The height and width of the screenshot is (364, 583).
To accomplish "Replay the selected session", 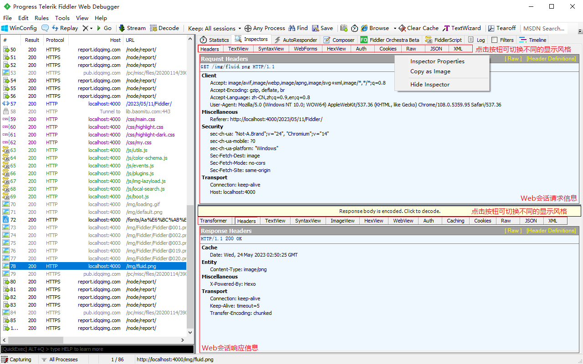I will (x=65, y=28).
